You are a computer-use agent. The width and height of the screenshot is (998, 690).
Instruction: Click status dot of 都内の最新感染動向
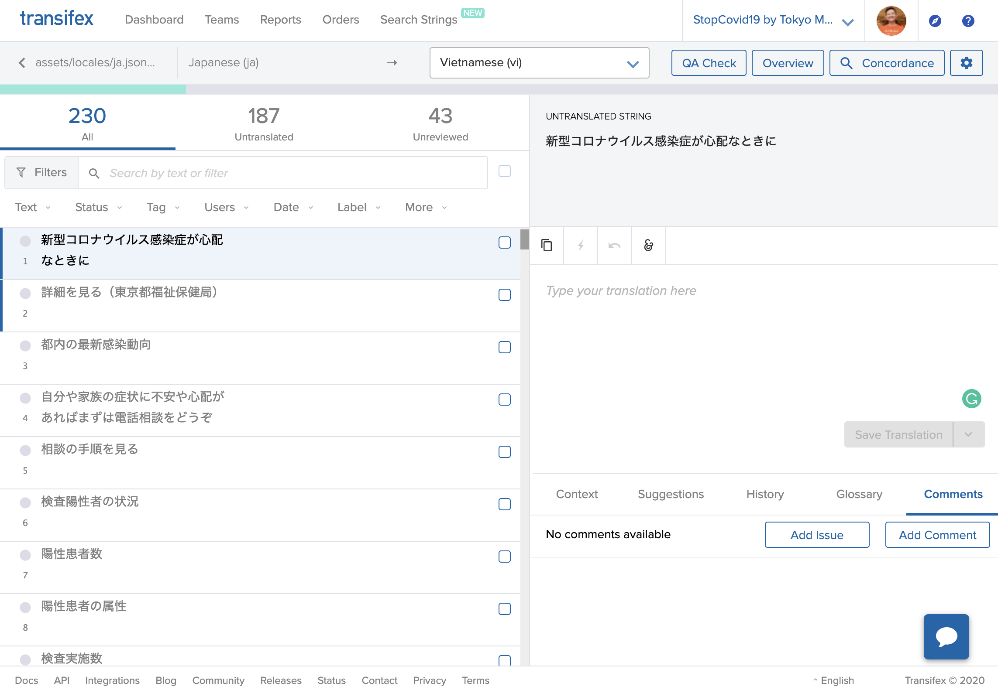(x=25, y=346)
